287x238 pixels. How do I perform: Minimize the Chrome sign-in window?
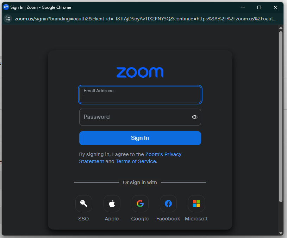tap(243, 7)
